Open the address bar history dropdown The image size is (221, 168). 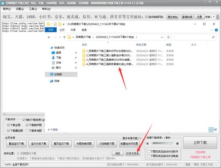(x=162, y=37)
